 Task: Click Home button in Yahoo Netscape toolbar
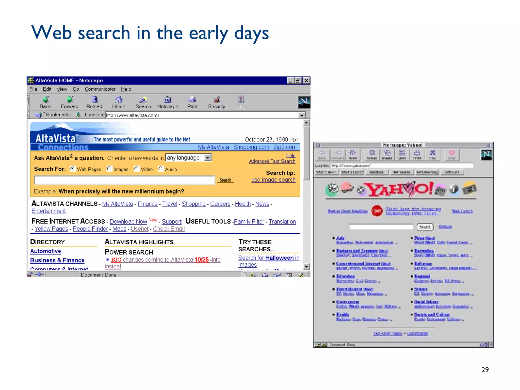pyautogui.click(x=352, y=155)
